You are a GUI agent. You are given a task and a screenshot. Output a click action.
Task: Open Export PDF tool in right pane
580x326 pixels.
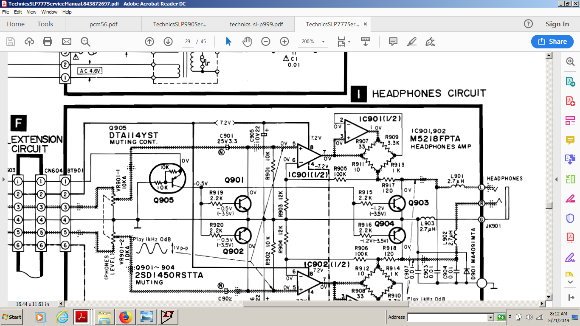tap(570, 81)
